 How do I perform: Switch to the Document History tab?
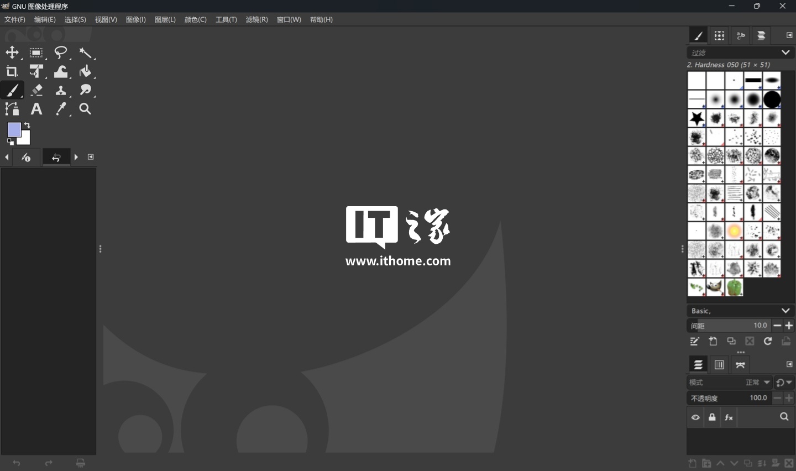761,36
